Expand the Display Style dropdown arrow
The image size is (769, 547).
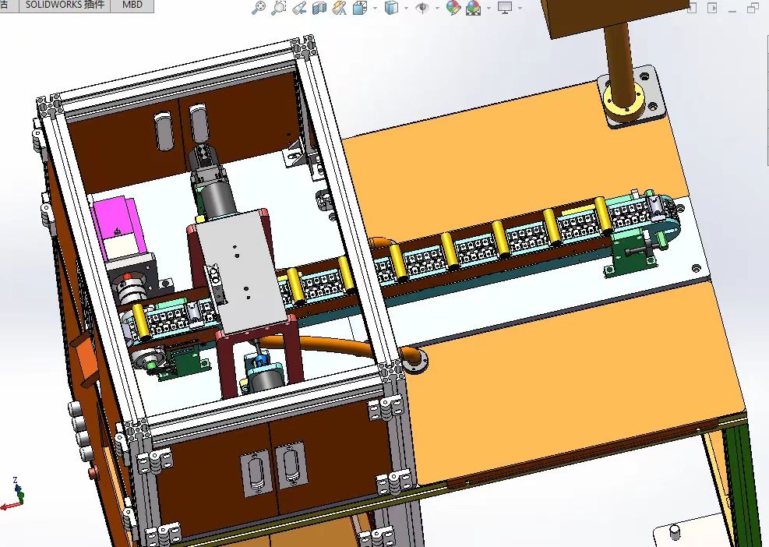pyautogui.click(x=406, y=8)
